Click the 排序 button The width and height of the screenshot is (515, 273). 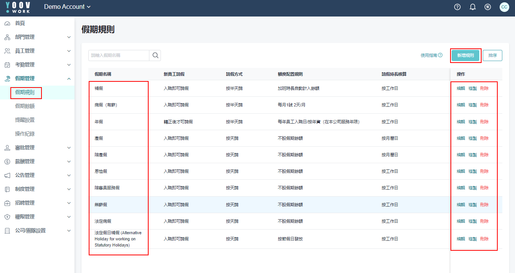(x=492, y=55)
